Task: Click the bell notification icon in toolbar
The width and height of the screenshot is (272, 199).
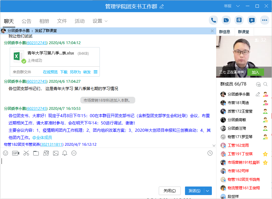Action: tap(65, 153)
